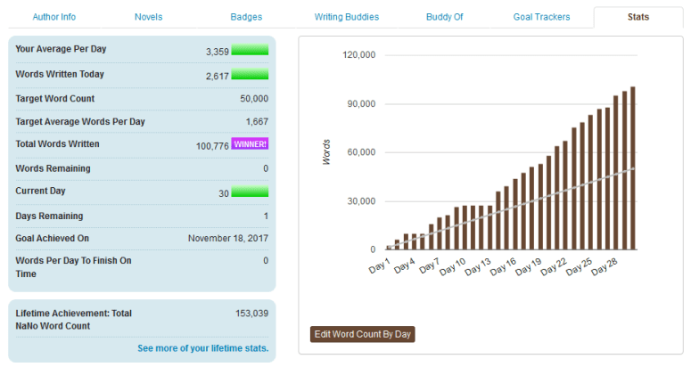Select the Buddy Of tab
Screen dimensions: 691x367
coord(445,17)
